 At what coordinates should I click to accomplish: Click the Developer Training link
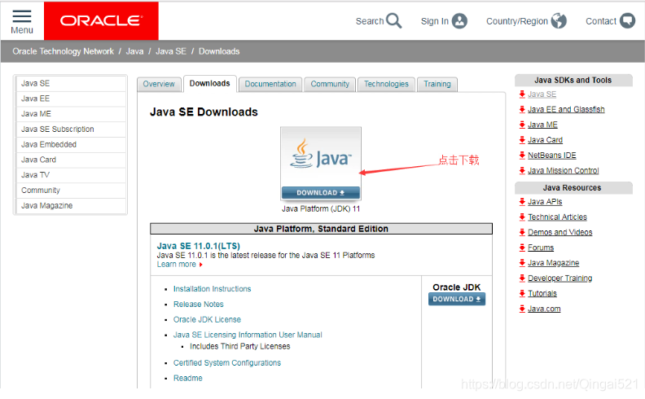coord(559,278)
